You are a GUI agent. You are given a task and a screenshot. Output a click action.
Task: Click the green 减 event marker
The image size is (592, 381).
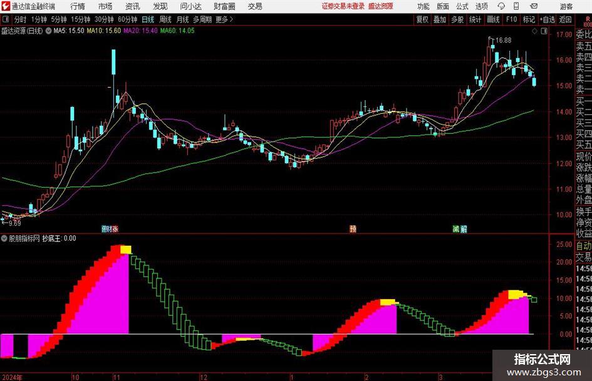(457, 228)
